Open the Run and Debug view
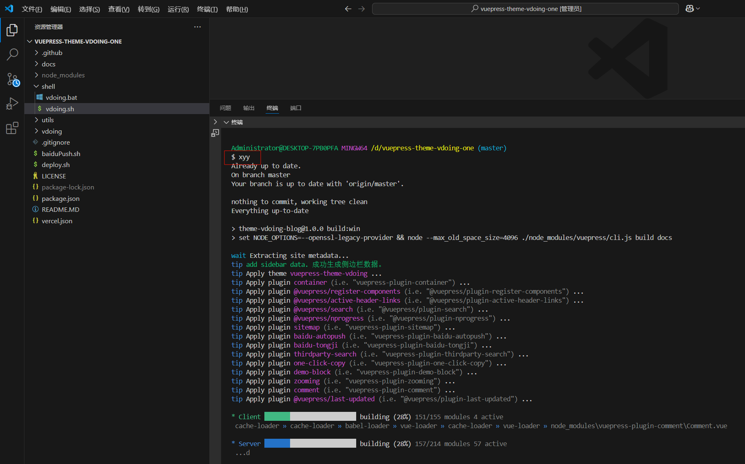Viewport: 745px width, 464px height. [12, 103]
